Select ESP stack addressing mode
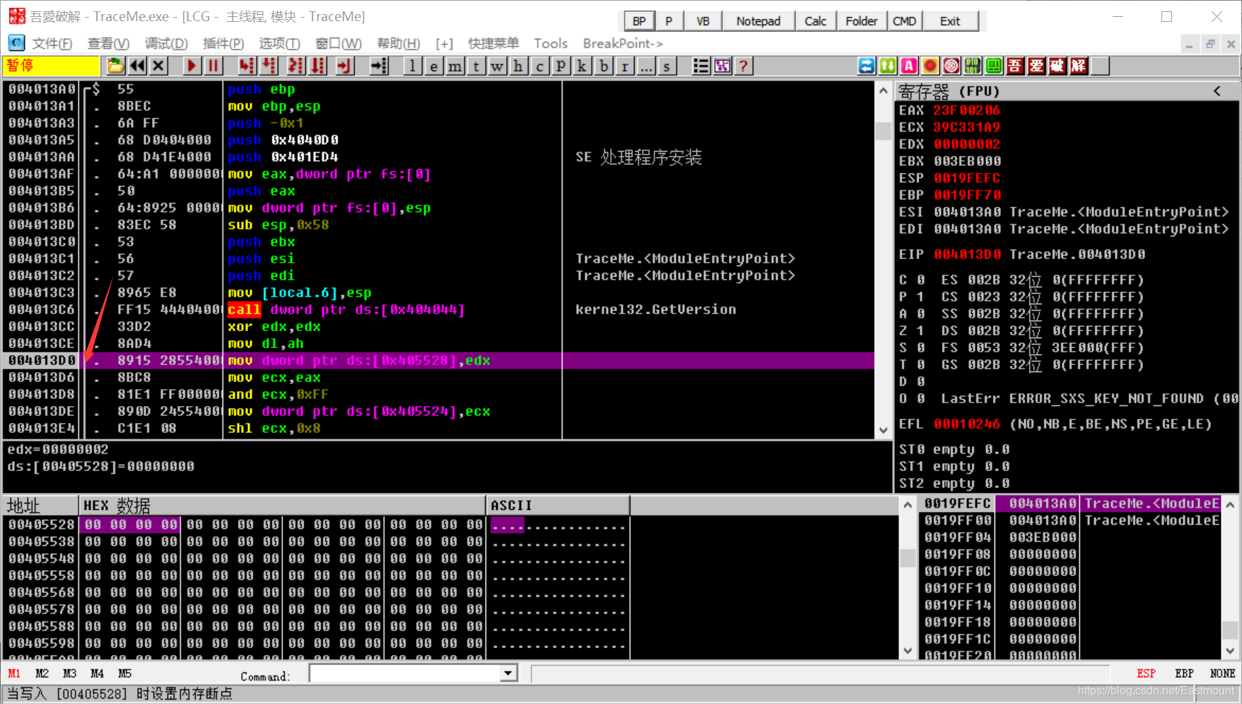The image size is (1242, 704). 1146,674
